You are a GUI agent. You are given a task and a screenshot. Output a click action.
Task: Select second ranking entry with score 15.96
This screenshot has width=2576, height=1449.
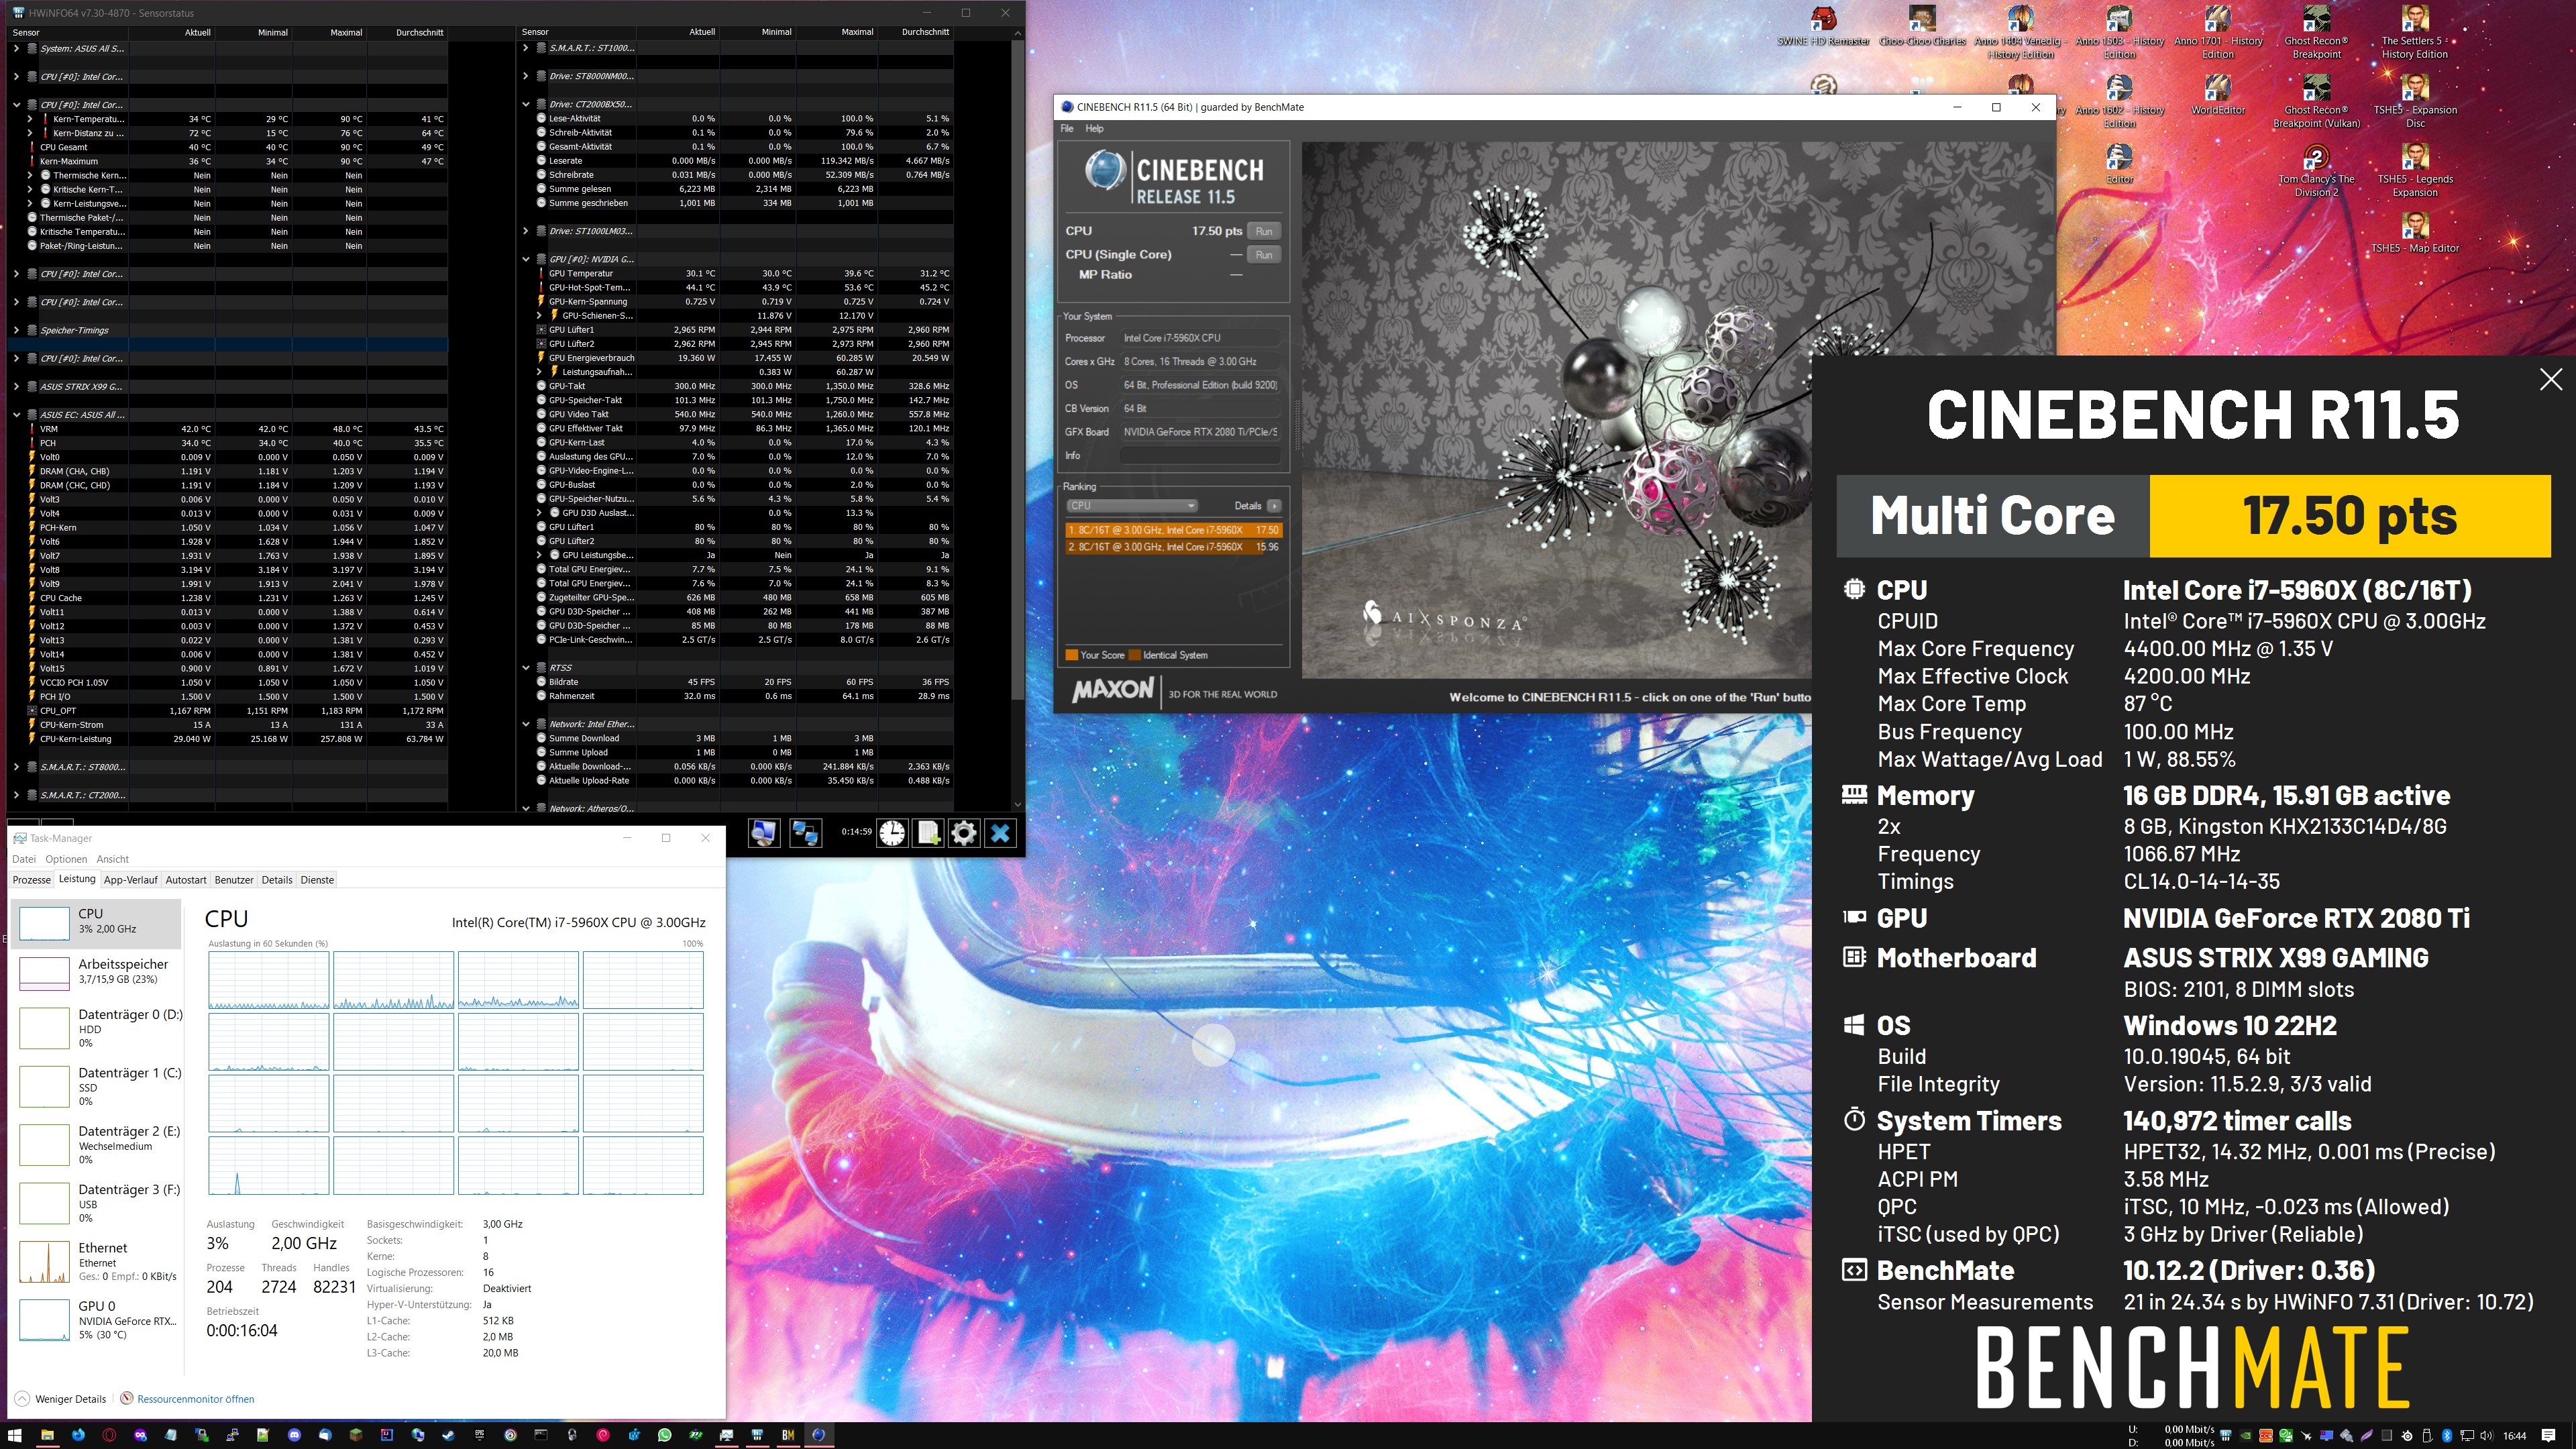(x=1174, y=547)
